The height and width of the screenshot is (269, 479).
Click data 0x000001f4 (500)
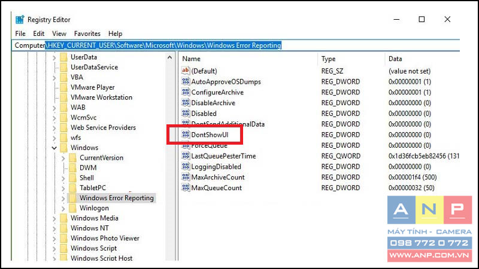[x=413, y=177]
